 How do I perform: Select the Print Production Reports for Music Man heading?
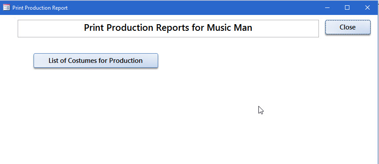point(168,29)
